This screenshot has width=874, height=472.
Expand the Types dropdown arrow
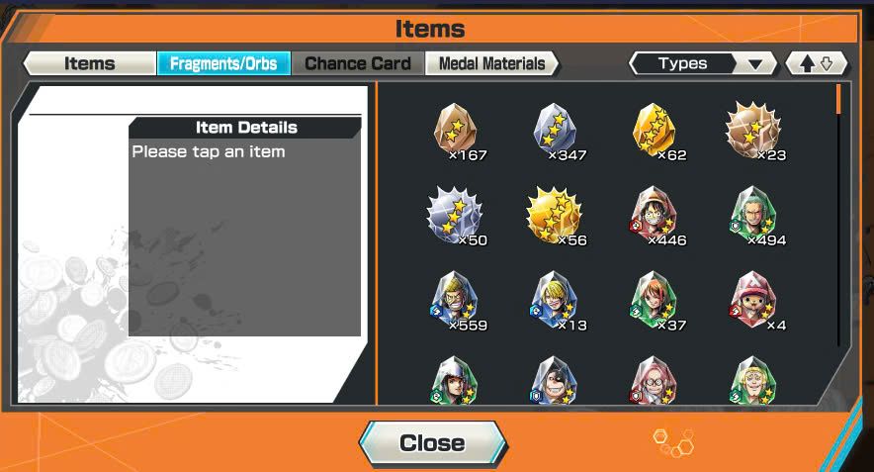coord(755,64)
